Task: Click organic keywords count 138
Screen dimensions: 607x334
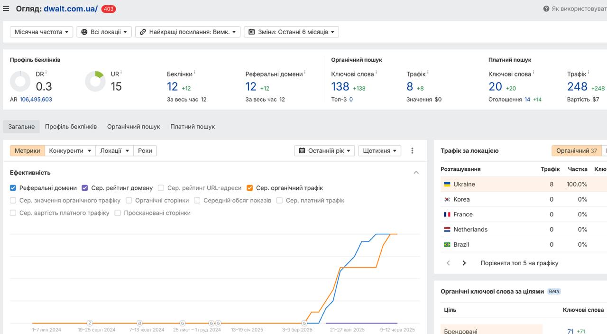Action: coord(340,87)
